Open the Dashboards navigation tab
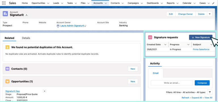 (153, 3)
